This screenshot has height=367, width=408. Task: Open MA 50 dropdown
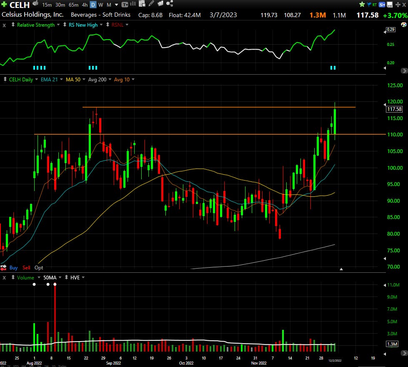pos(84,79)
